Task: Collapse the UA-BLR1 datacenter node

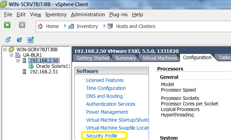Action: click(x=11, y=55)
